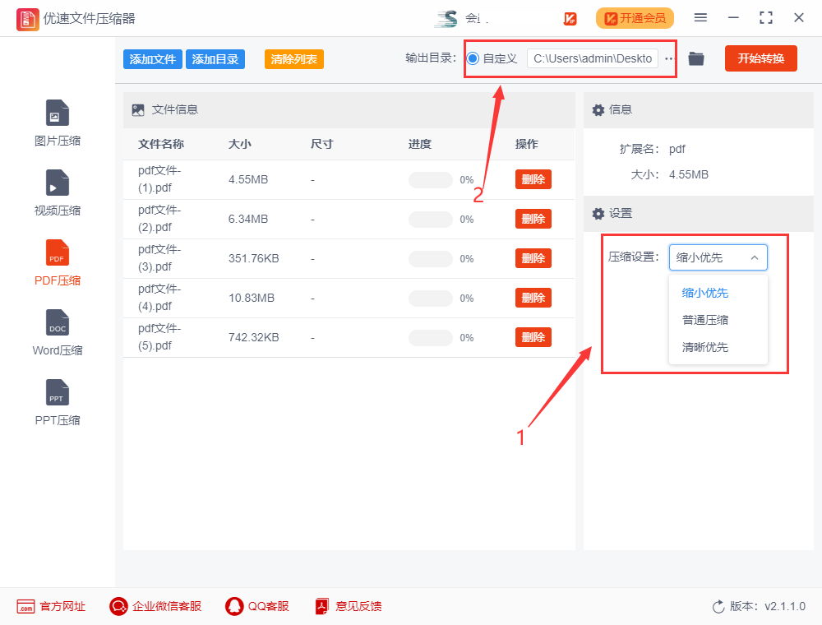Choose 普通压缩 option in dropdown list
This screenshot has height=625, width=822.
coord(704,320)
